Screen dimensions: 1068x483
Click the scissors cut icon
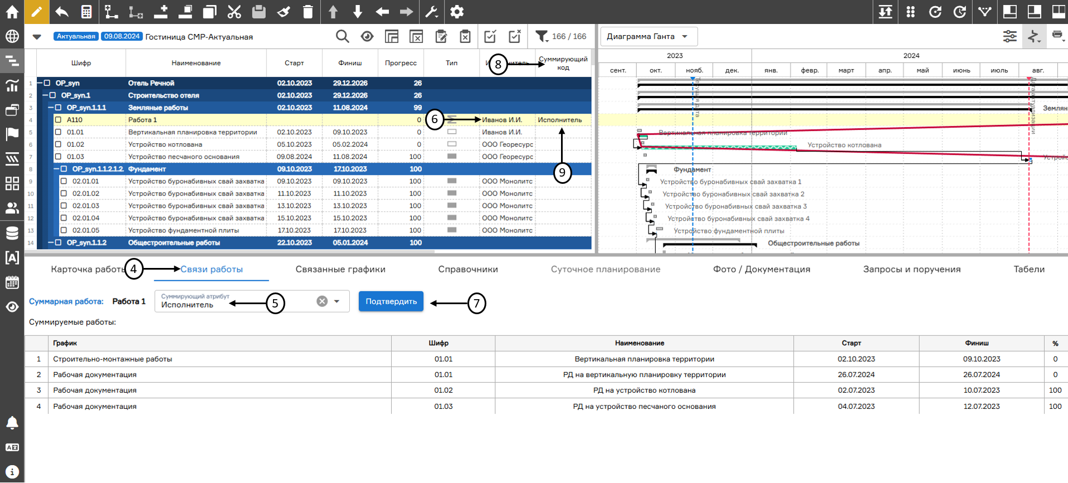pyautogui.click(x=235, y=12)
